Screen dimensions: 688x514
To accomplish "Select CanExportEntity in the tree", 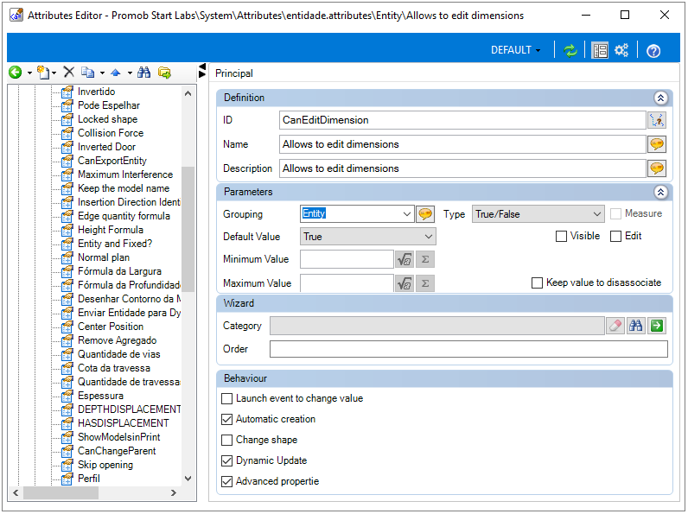I will 111,161.
